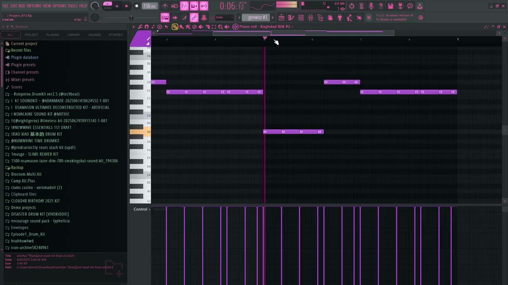
Task: Open the piano roll main menu arrow
Action: 134,27
